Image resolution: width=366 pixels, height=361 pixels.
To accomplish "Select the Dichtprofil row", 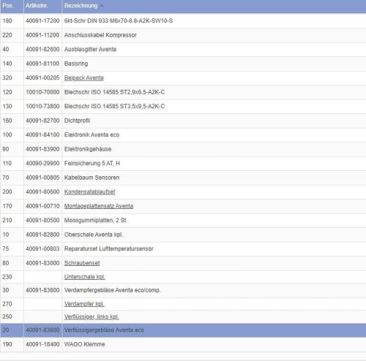I will coord(183,121).
